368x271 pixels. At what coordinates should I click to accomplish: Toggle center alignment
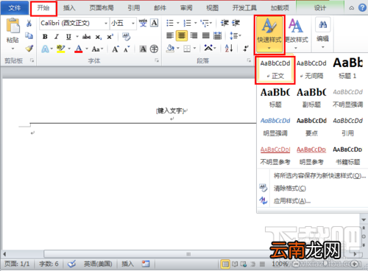click(182, 36)
